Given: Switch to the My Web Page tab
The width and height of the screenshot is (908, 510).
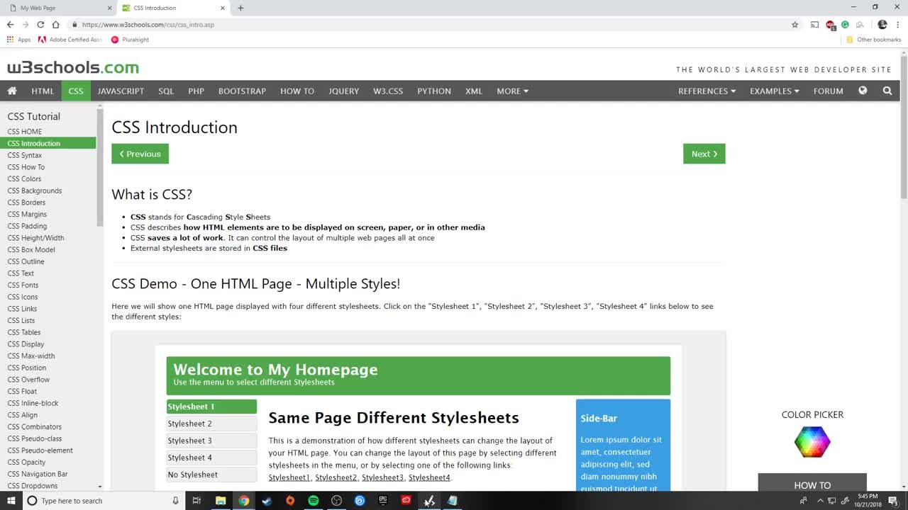Looking at the screenshot, I should point(60,8).
